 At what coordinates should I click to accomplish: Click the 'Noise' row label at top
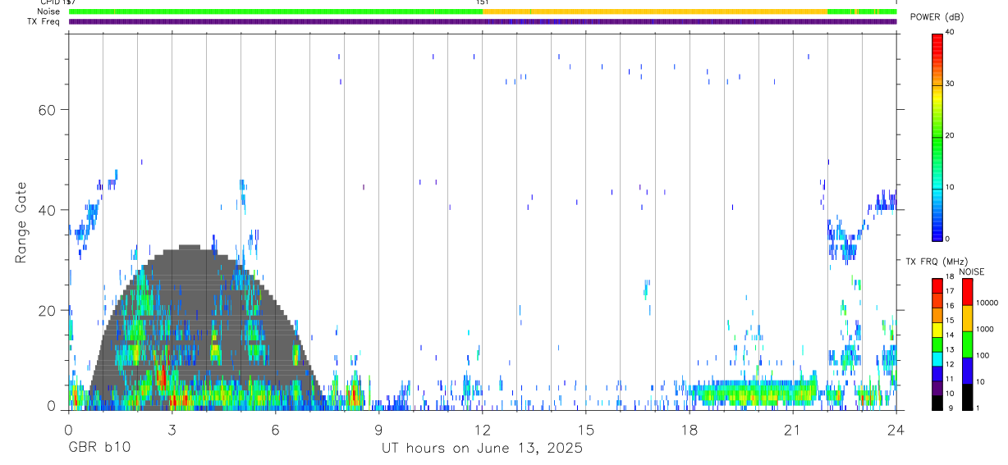[48, 11]
